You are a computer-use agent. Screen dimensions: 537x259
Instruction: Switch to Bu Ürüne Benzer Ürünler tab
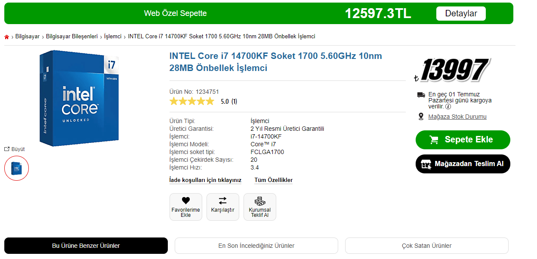point(86,246)
